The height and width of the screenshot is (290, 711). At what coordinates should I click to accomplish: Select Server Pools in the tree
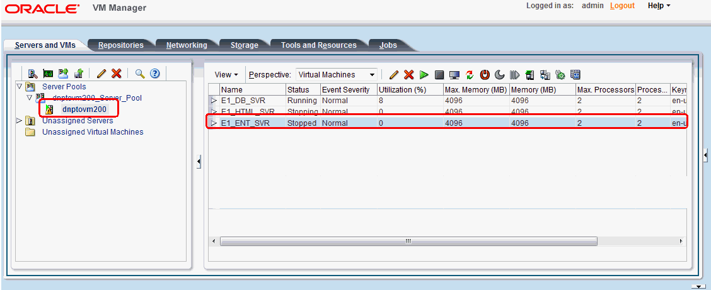tap(64, 86)
